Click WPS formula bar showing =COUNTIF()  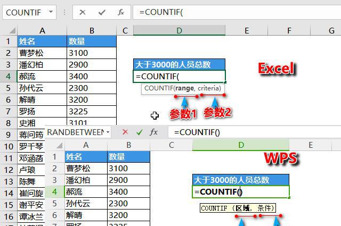pyautogui.click(x=255, y=132)
